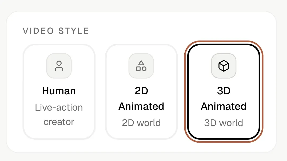Click the 'Live-action creator' description

[x=59, y=115]
